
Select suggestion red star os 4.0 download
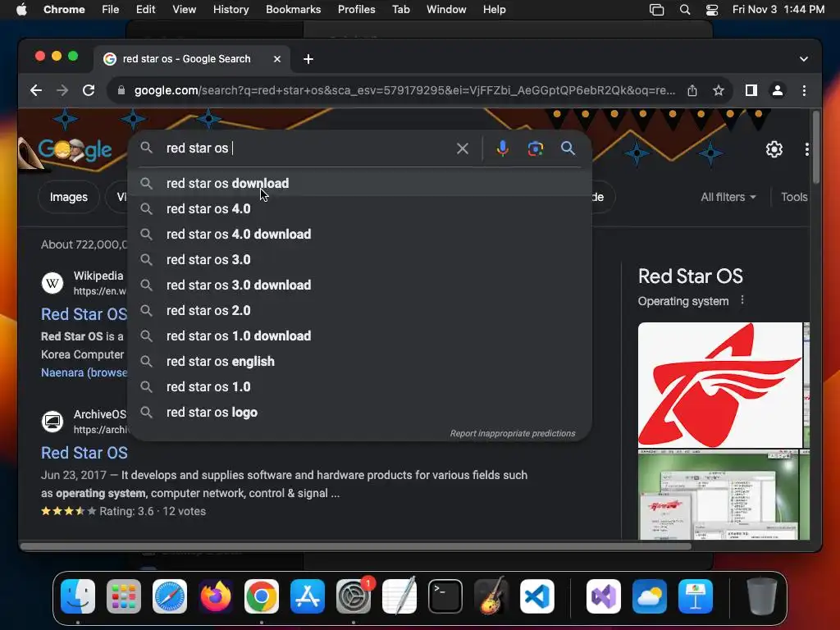click(360, 234)
